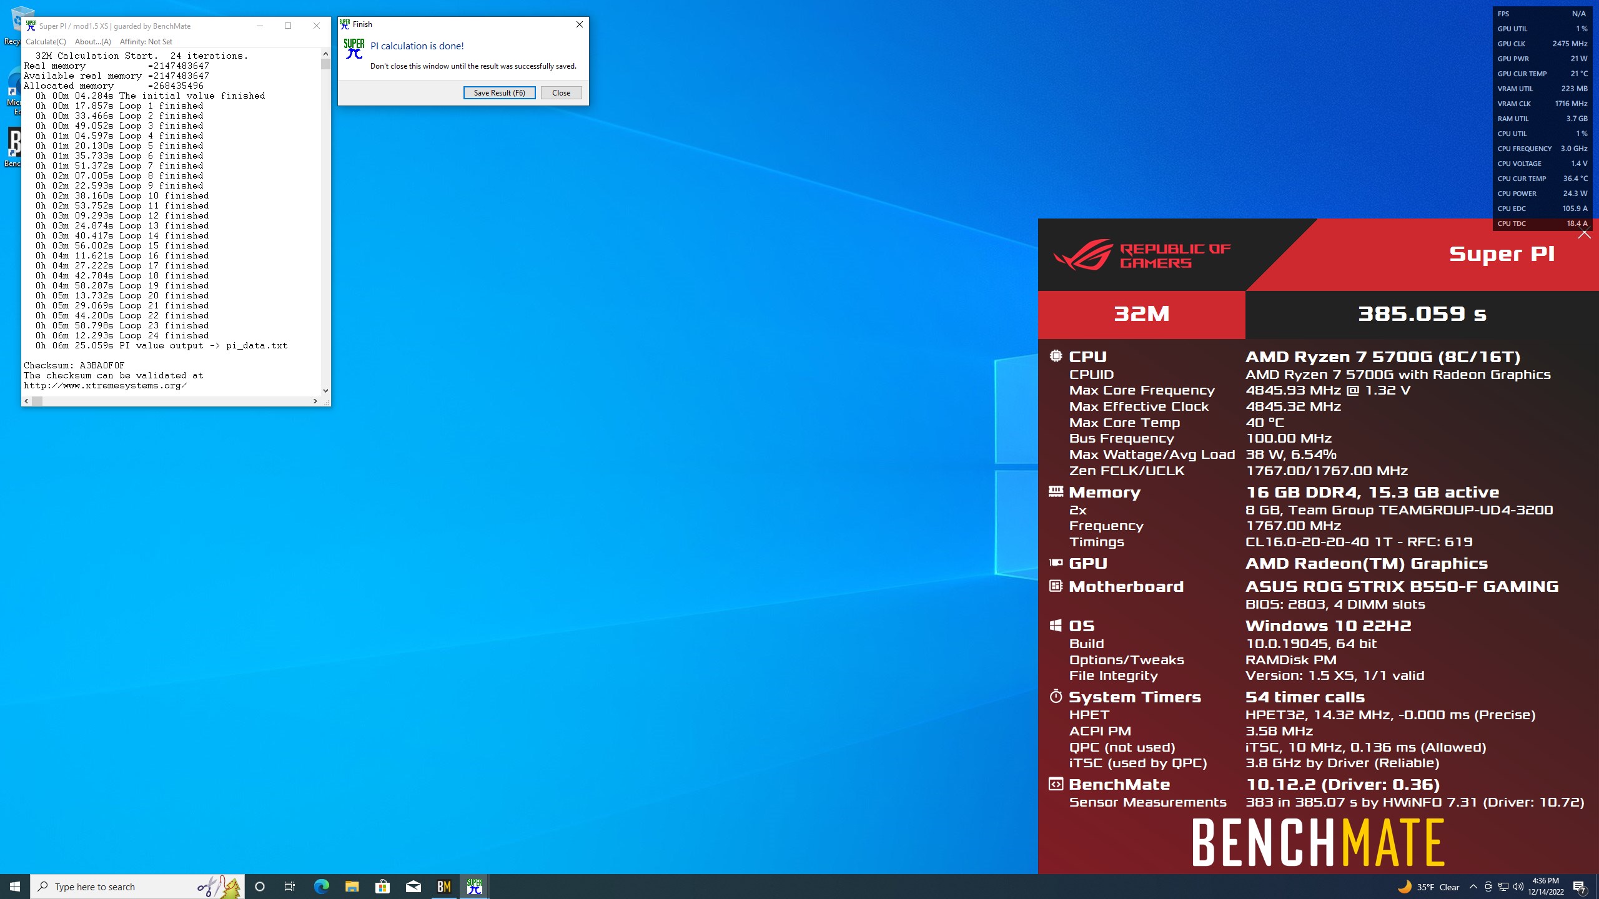Open Mail app from the taskbar
This screenshot has height=899, width=1599.
click(413, 887)
